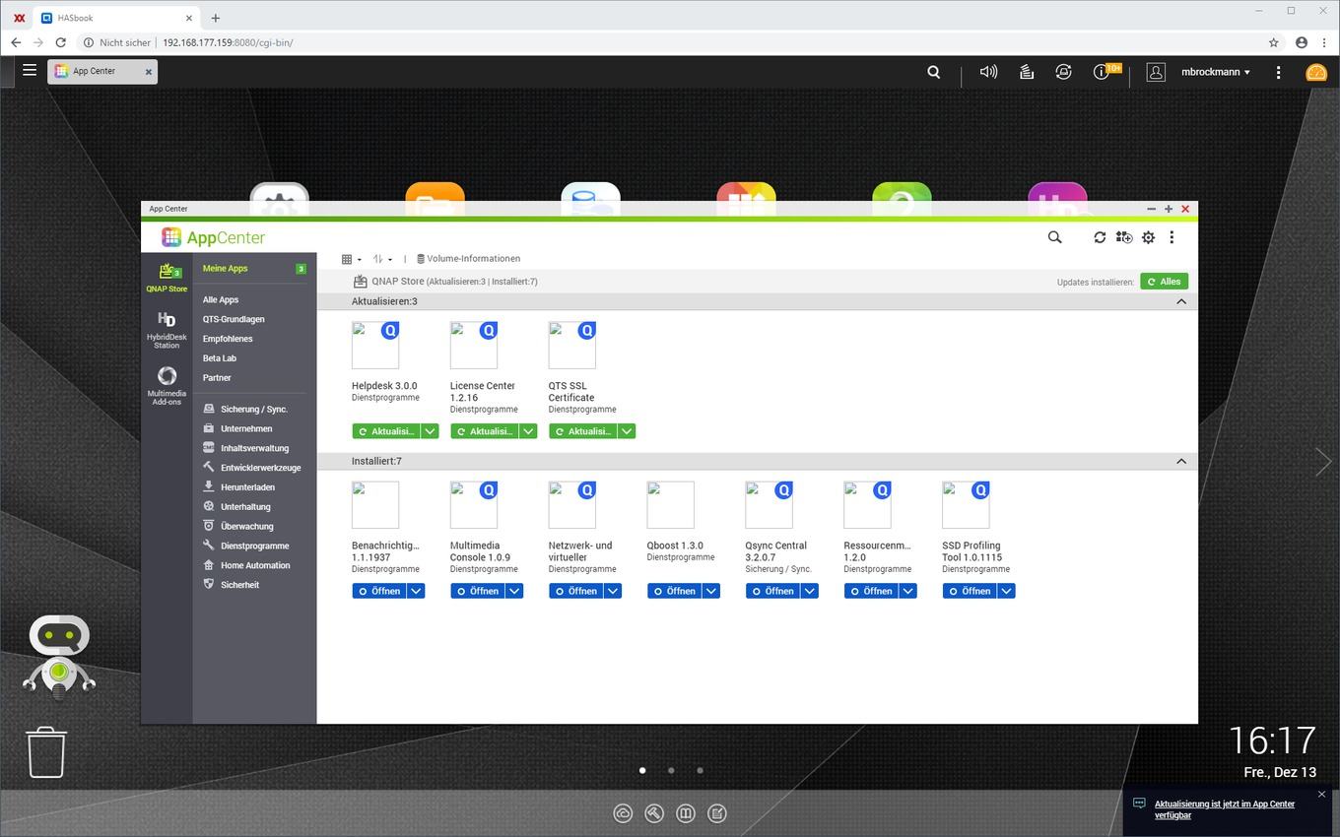Expand QTS SSL Certificate update options arrow
The image size is (1340, 837).
pyautogui.click(x=627, y=431)
